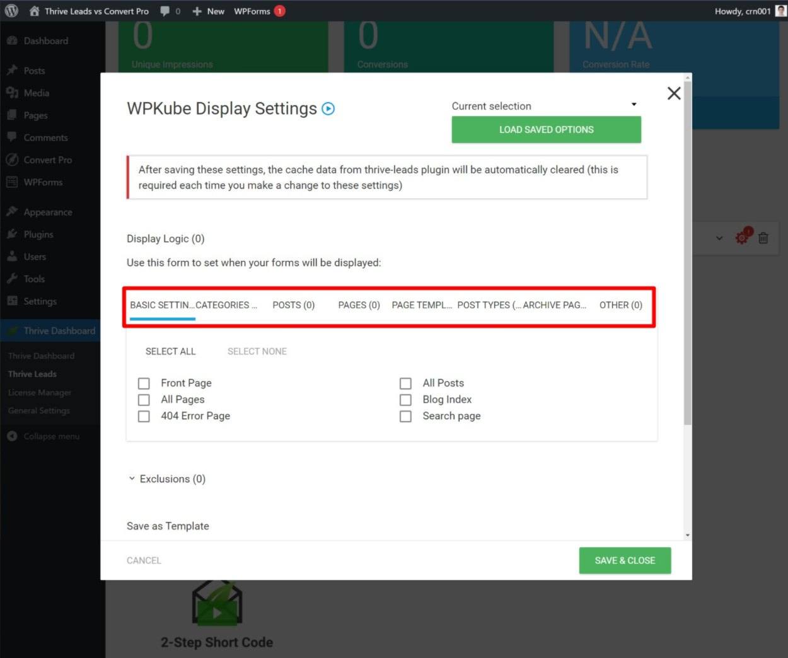Check the Front Page checkbox
This screenshot has height=658, width=788.
click(144, 383)
